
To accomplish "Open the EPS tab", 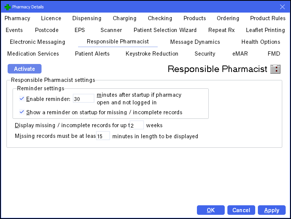I will [x=80, y=30].
